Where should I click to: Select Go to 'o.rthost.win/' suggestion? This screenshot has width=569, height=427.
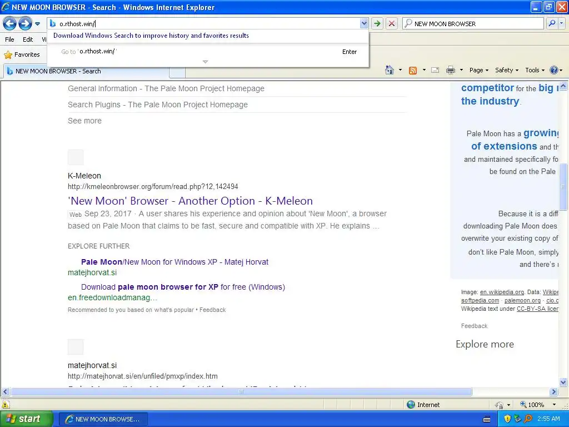click(208, 52)
